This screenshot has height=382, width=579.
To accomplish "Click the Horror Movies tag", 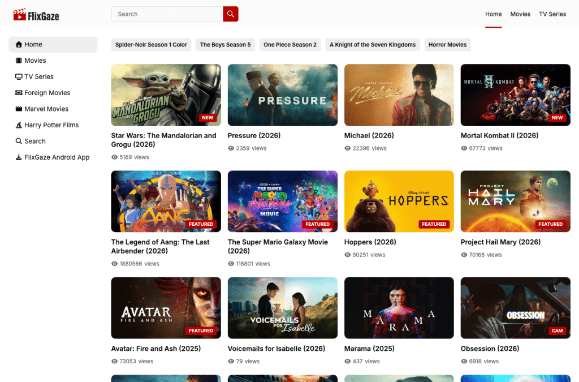I will coord(448,45).
